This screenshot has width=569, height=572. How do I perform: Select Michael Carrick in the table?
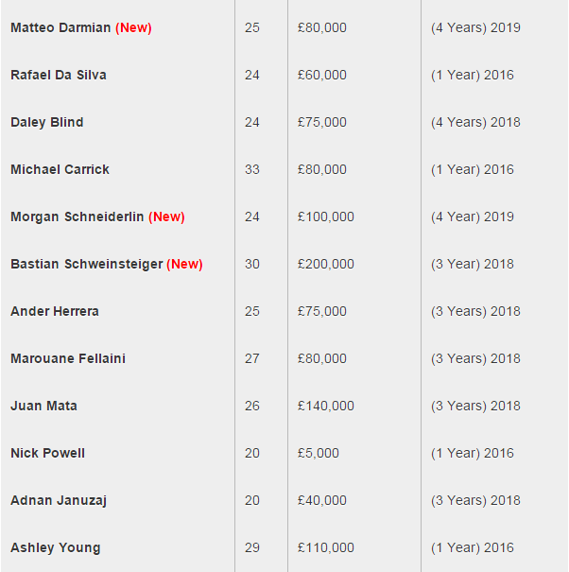[x=60, y=169]
